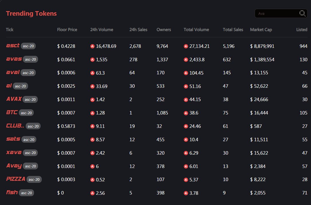Click AVAX icon next to al total volume 51.16
The image size is (311, 205).
186,86
